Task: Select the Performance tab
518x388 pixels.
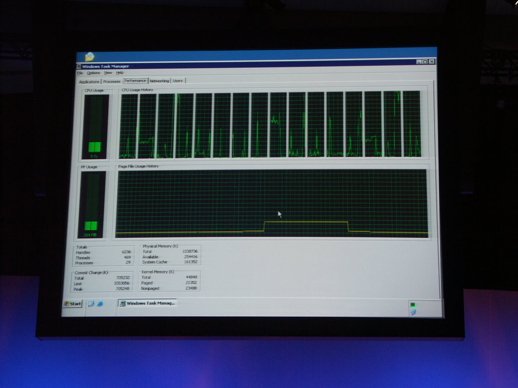Action: 135,81
